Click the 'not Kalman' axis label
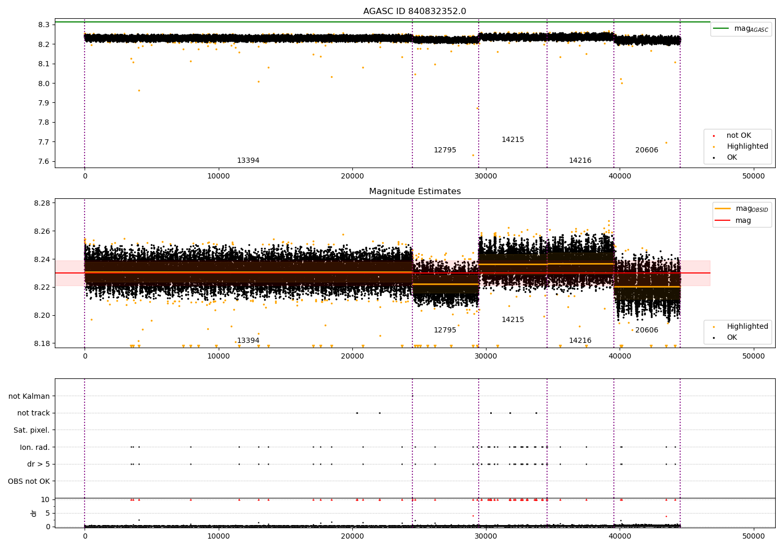The image size is (783, 548). [29, 396]
